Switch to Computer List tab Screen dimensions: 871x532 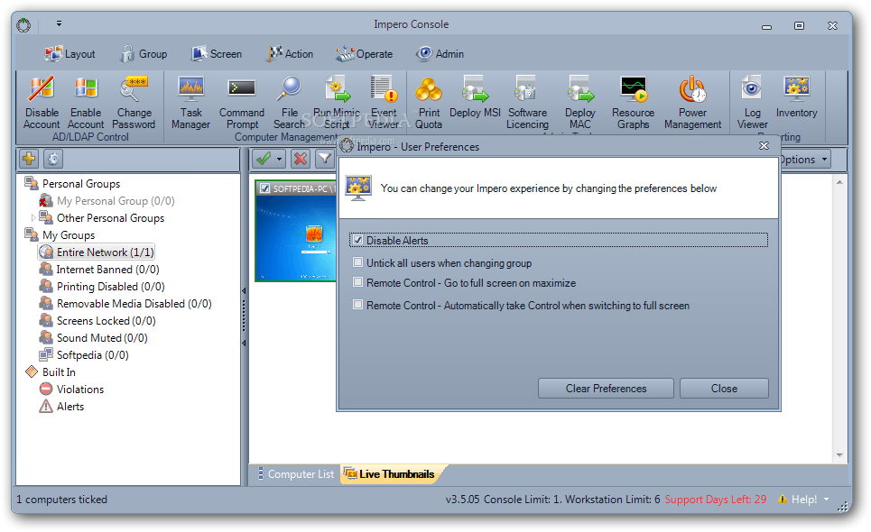pos(296,474)
